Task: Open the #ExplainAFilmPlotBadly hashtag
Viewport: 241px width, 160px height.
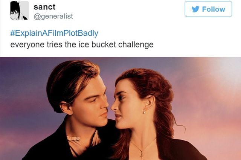Action: [54, 33]
